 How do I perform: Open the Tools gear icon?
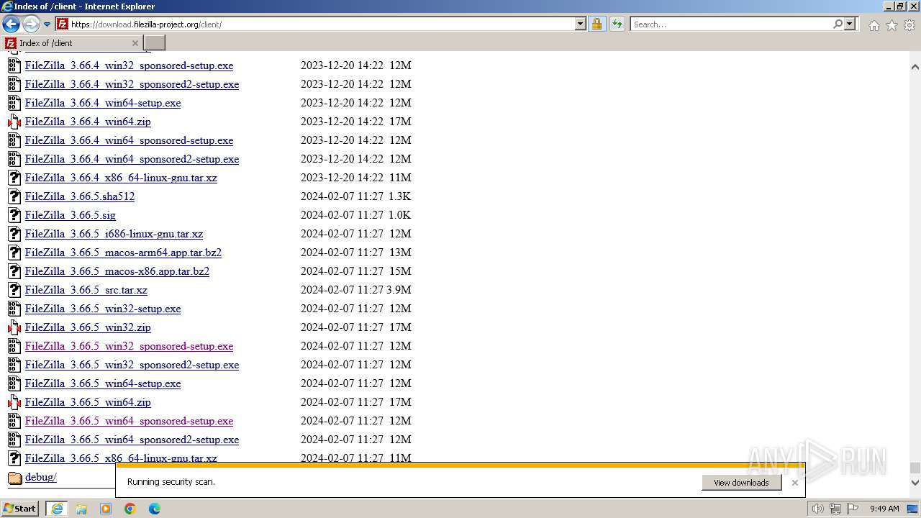(x=909, y=25)
